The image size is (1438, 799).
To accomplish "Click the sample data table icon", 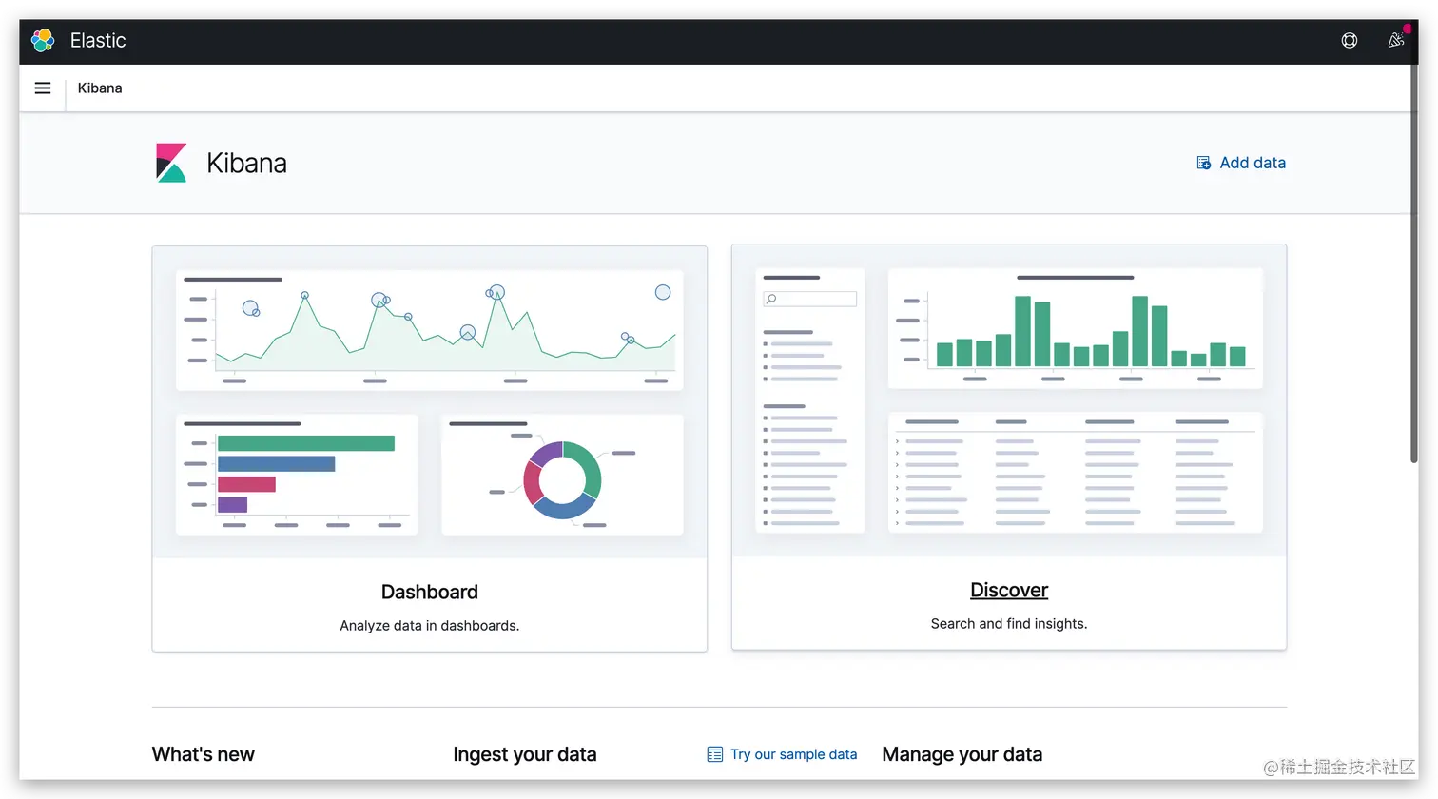I will tap(715, 754).
